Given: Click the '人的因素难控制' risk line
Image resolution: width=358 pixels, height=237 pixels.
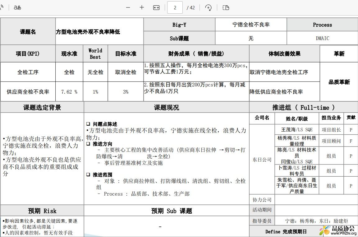Looking at the screenshot, I should (38, 233).
